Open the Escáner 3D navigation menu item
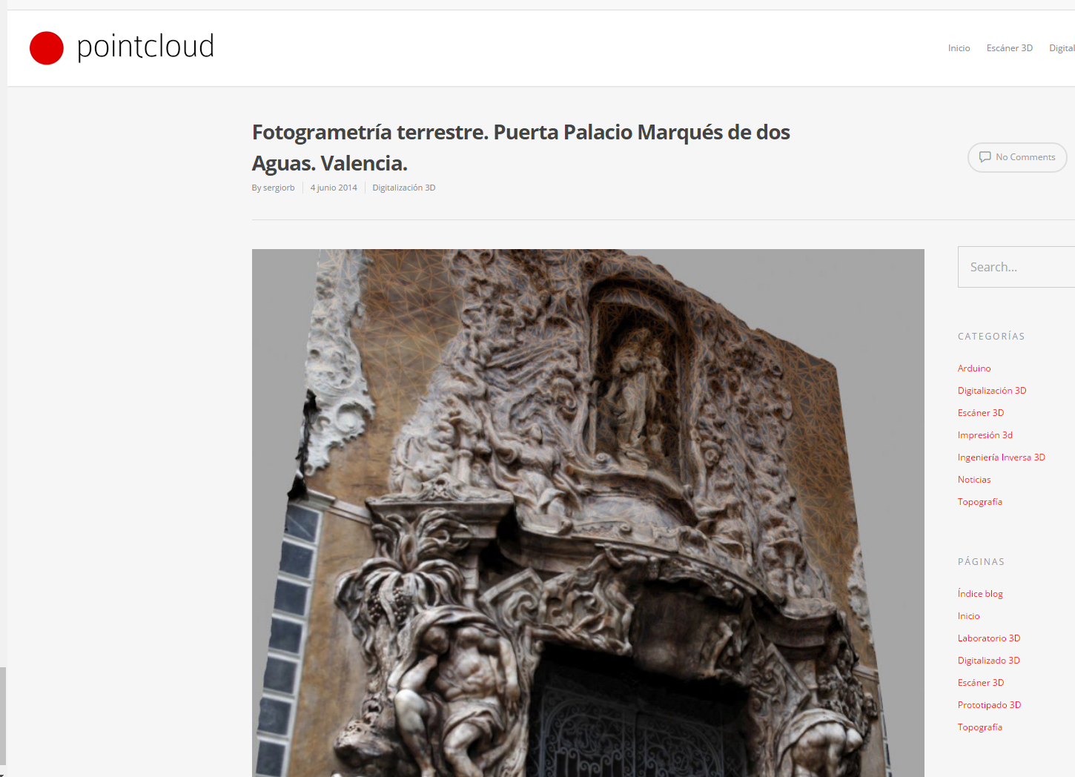The height and width of the screenshot is (777, 1075). click(1009, 47)
